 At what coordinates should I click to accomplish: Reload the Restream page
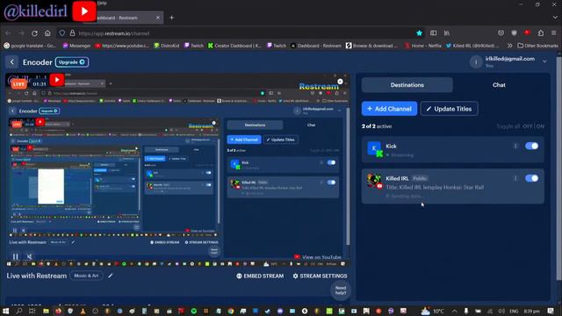coord(34,33)
